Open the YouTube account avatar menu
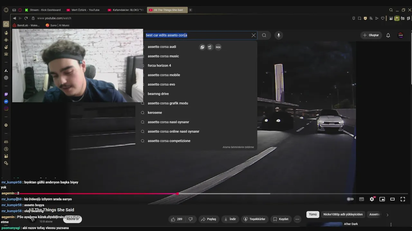Image resolution: width=412 pixels, height=231 pixels. (401, 35)
